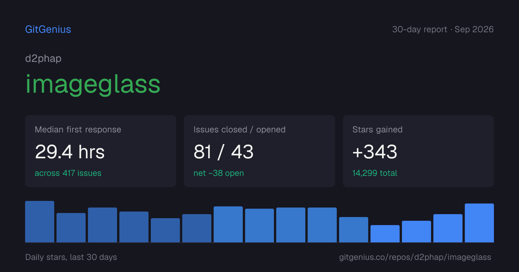Open the Issues closed / opened card
This screenshot has height=272, width=519.
[x=259, y=151]
